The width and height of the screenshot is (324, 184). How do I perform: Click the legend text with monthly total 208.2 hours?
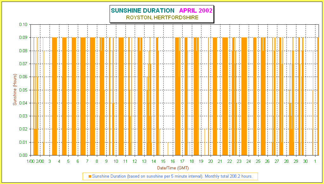(172, 176)
